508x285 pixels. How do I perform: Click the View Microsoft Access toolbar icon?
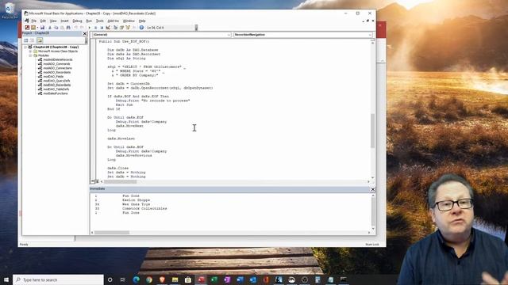click(27, 28)
